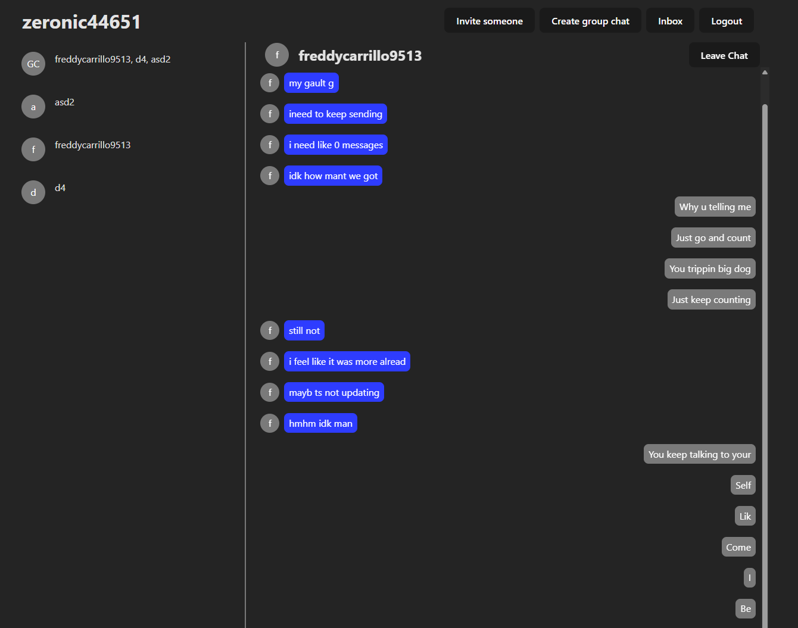
Task: Click the "Why u telling me" message
Action: 715,207
